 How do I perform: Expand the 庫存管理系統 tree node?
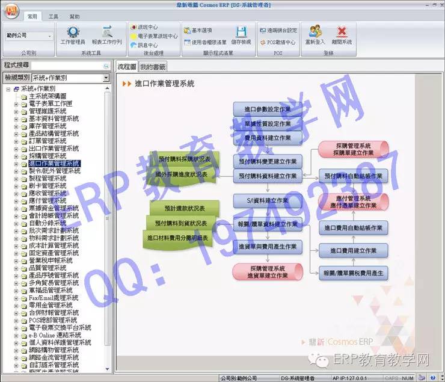pyautogui.click(x=16, y=126)
